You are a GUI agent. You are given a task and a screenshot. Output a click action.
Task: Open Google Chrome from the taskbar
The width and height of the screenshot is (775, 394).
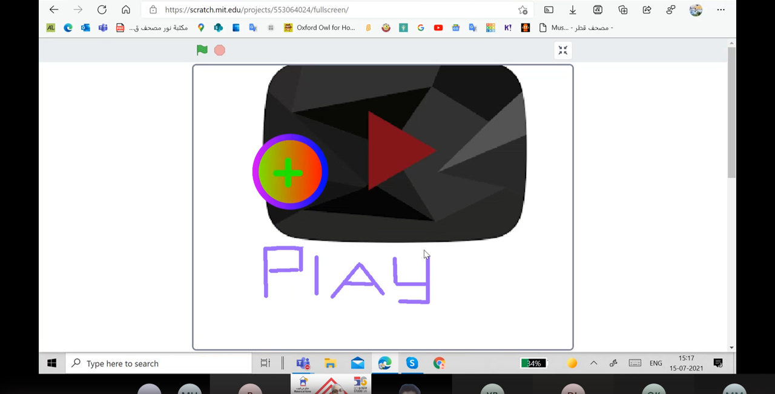(x=440, y=363)
